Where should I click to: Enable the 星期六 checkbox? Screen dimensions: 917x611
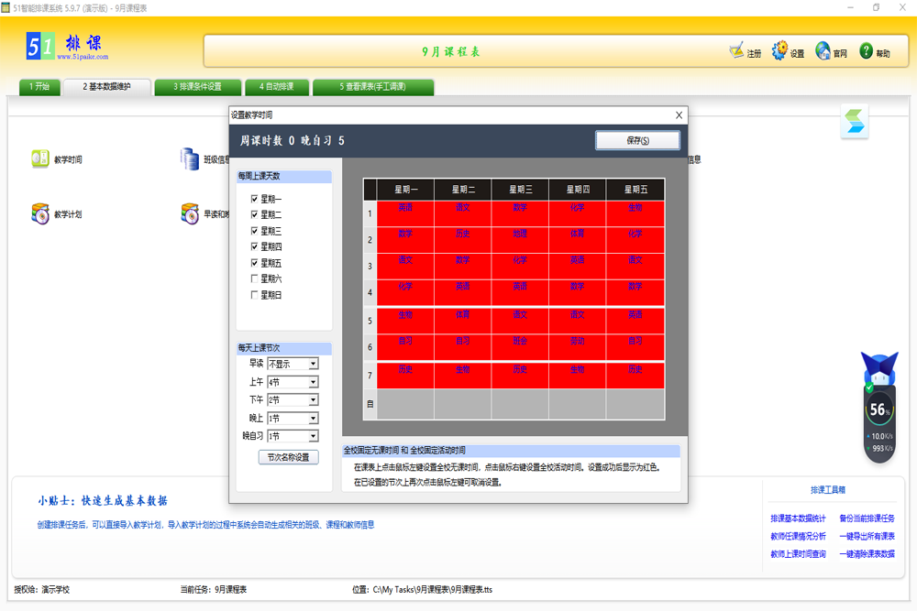(255, 278)
